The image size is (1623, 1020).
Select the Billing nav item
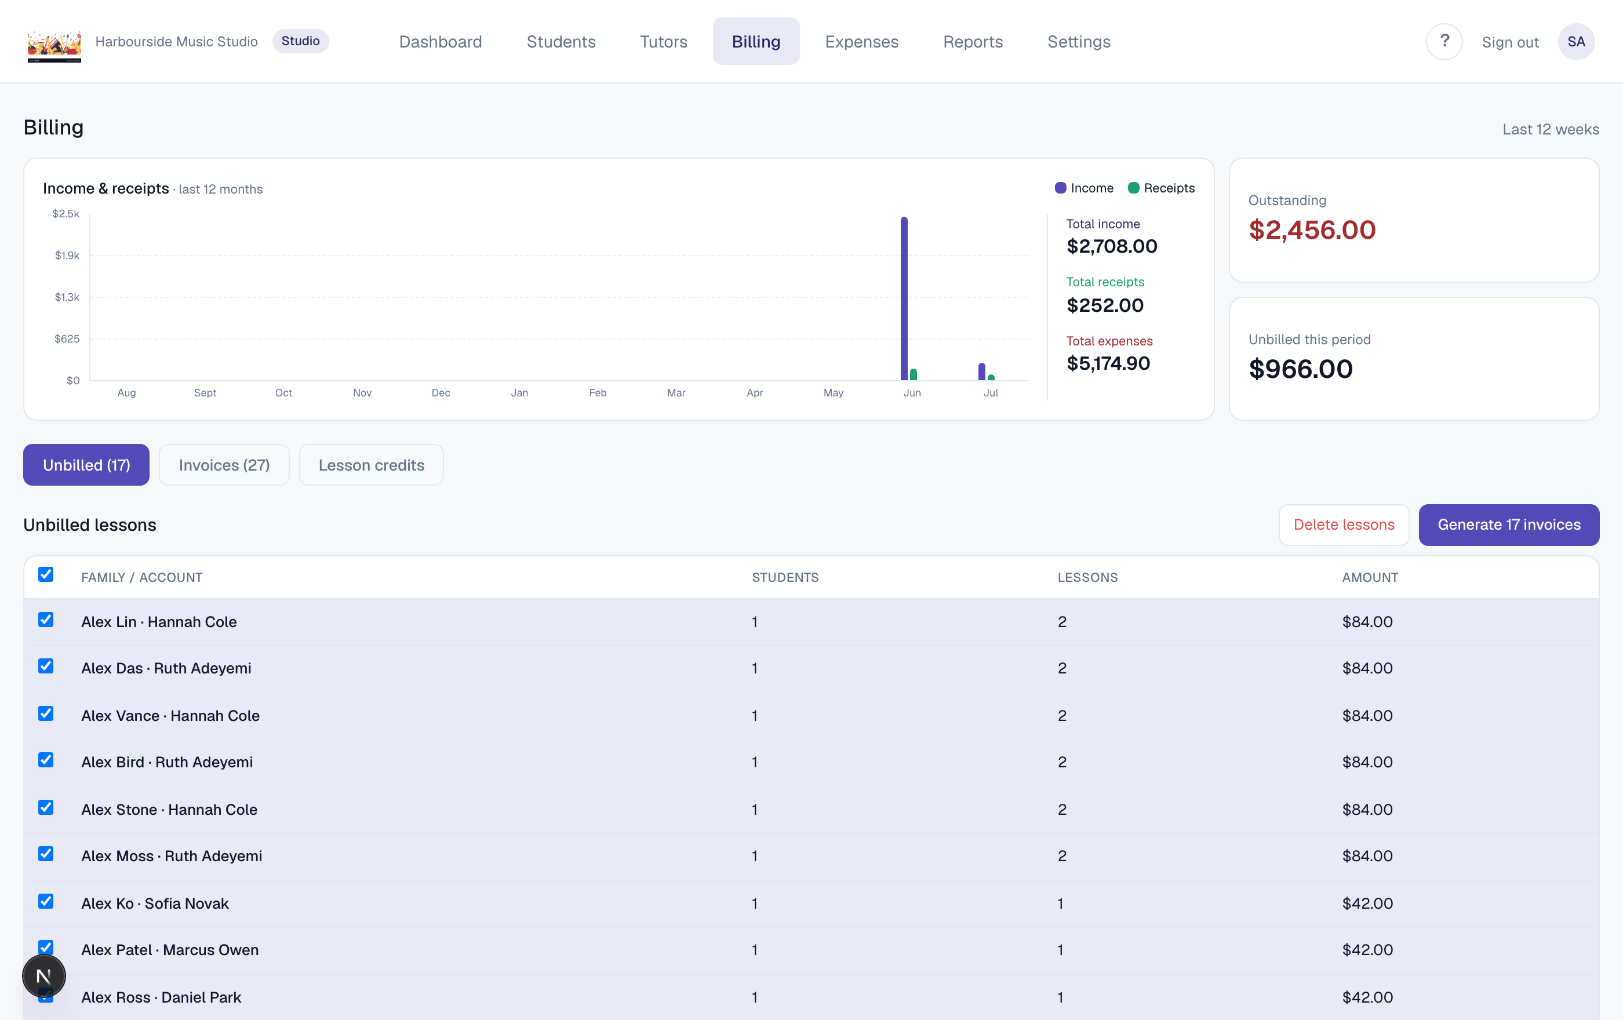coord(755,42)
